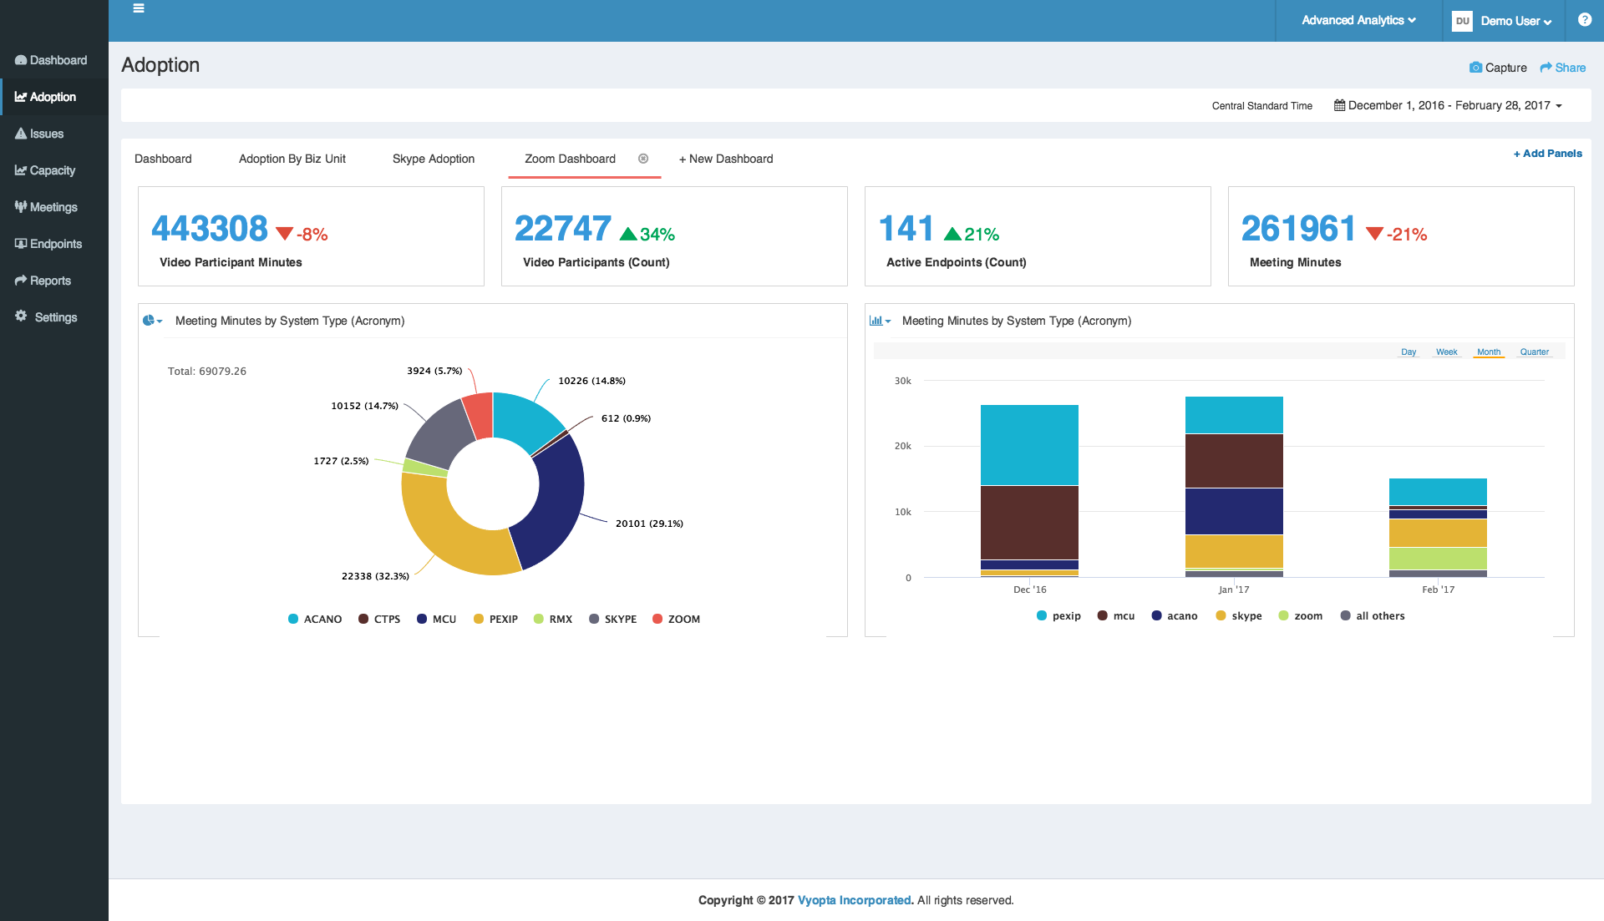Toggle the hamburger menu icon

(139, 8)
